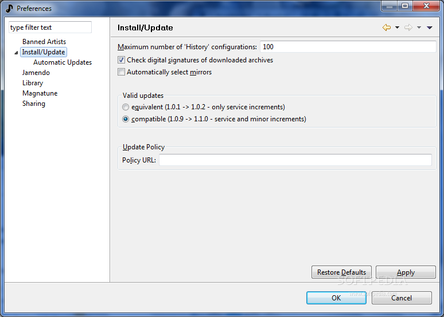This screenshot has width=444, height=317.
Task: Click the Cancel button
Action: pyautogui.click(x=402, y=298)
